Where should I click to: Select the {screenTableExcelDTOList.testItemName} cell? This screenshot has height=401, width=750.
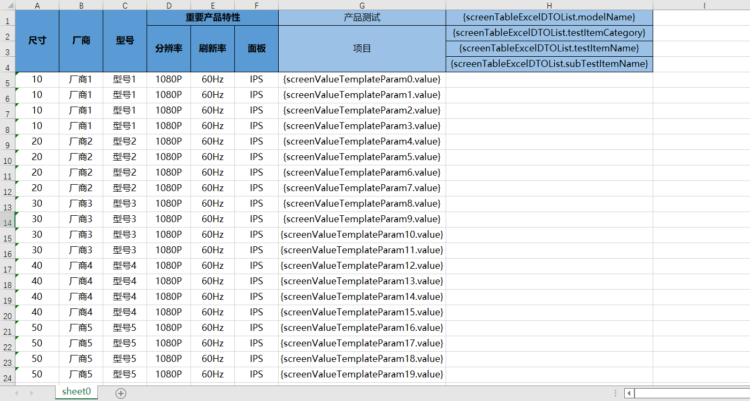tap(549, 49)
